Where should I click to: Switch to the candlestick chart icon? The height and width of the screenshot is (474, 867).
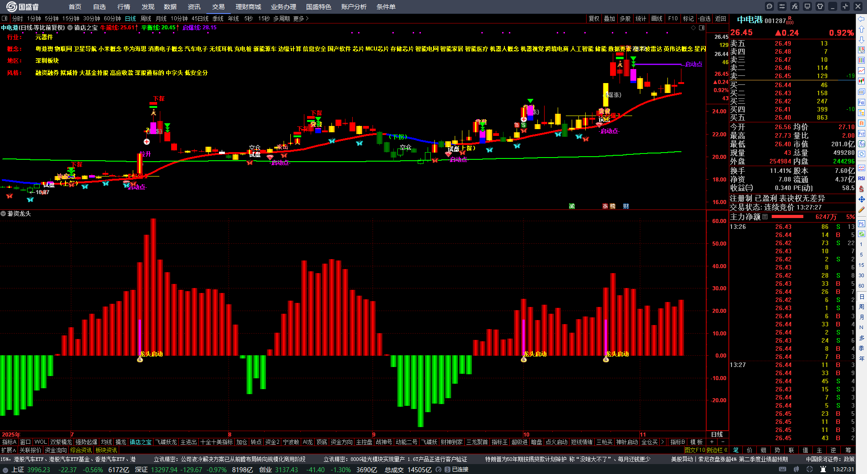pos(862,81)
